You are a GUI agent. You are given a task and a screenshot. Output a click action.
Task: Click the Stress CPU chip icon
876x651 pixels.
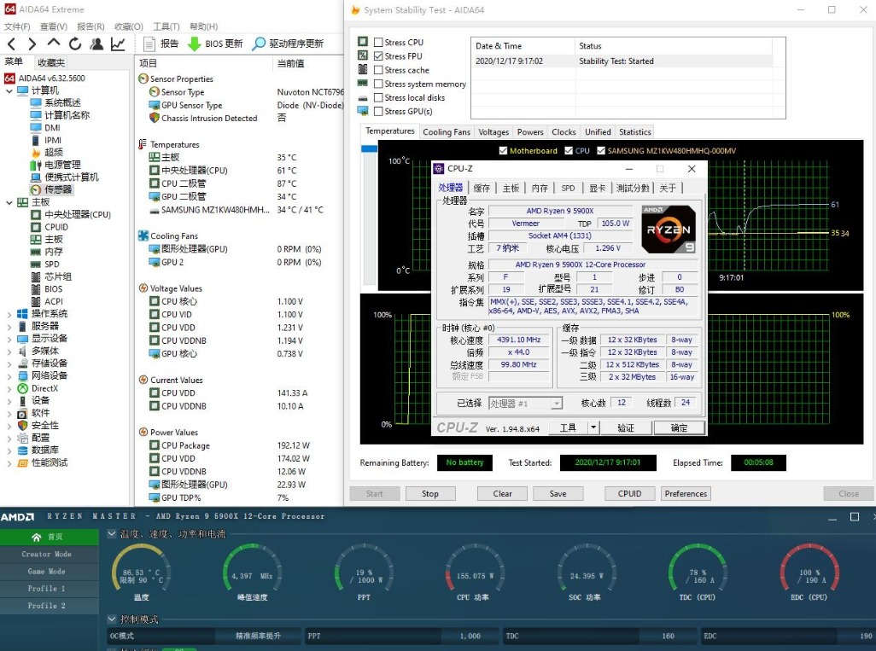tap(363, 42)
